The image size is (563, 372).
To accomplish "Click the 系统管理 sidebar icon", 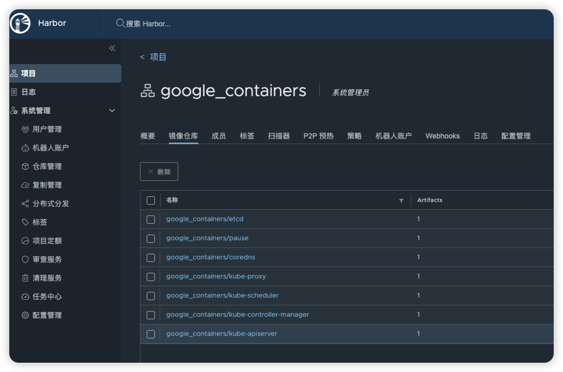I will coord(14,111).
